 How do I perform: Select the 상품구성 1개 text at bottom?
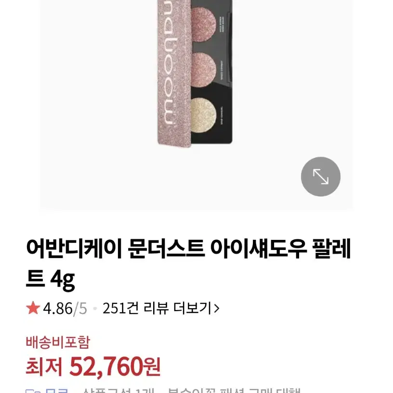click(118, 391)
